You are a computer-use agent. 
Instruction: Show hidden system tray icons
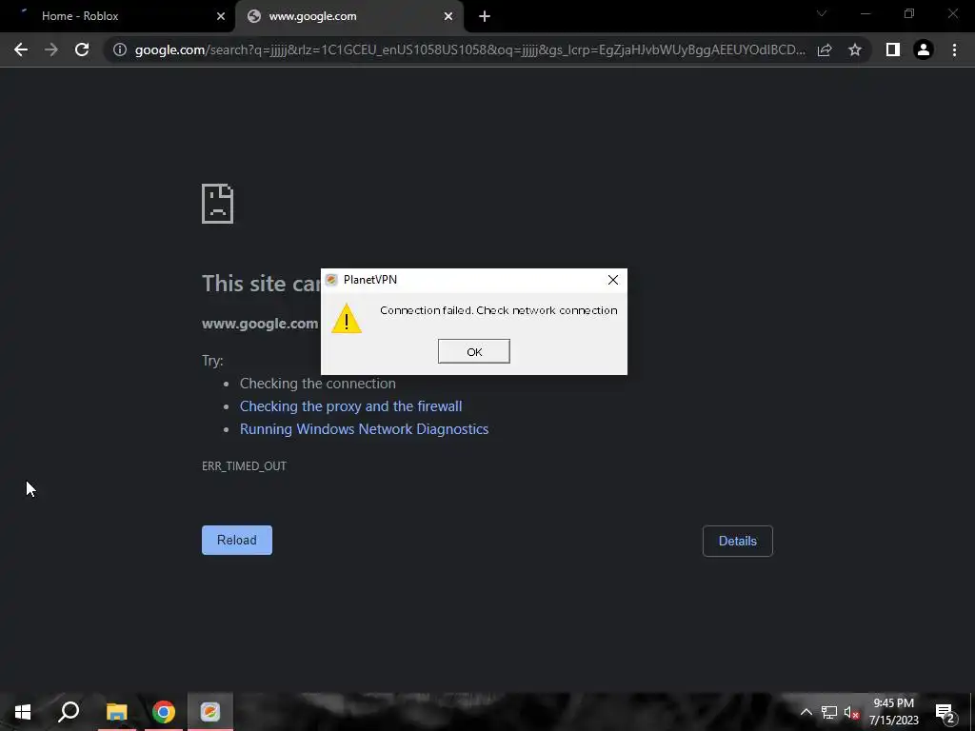[x=806, y=712]
